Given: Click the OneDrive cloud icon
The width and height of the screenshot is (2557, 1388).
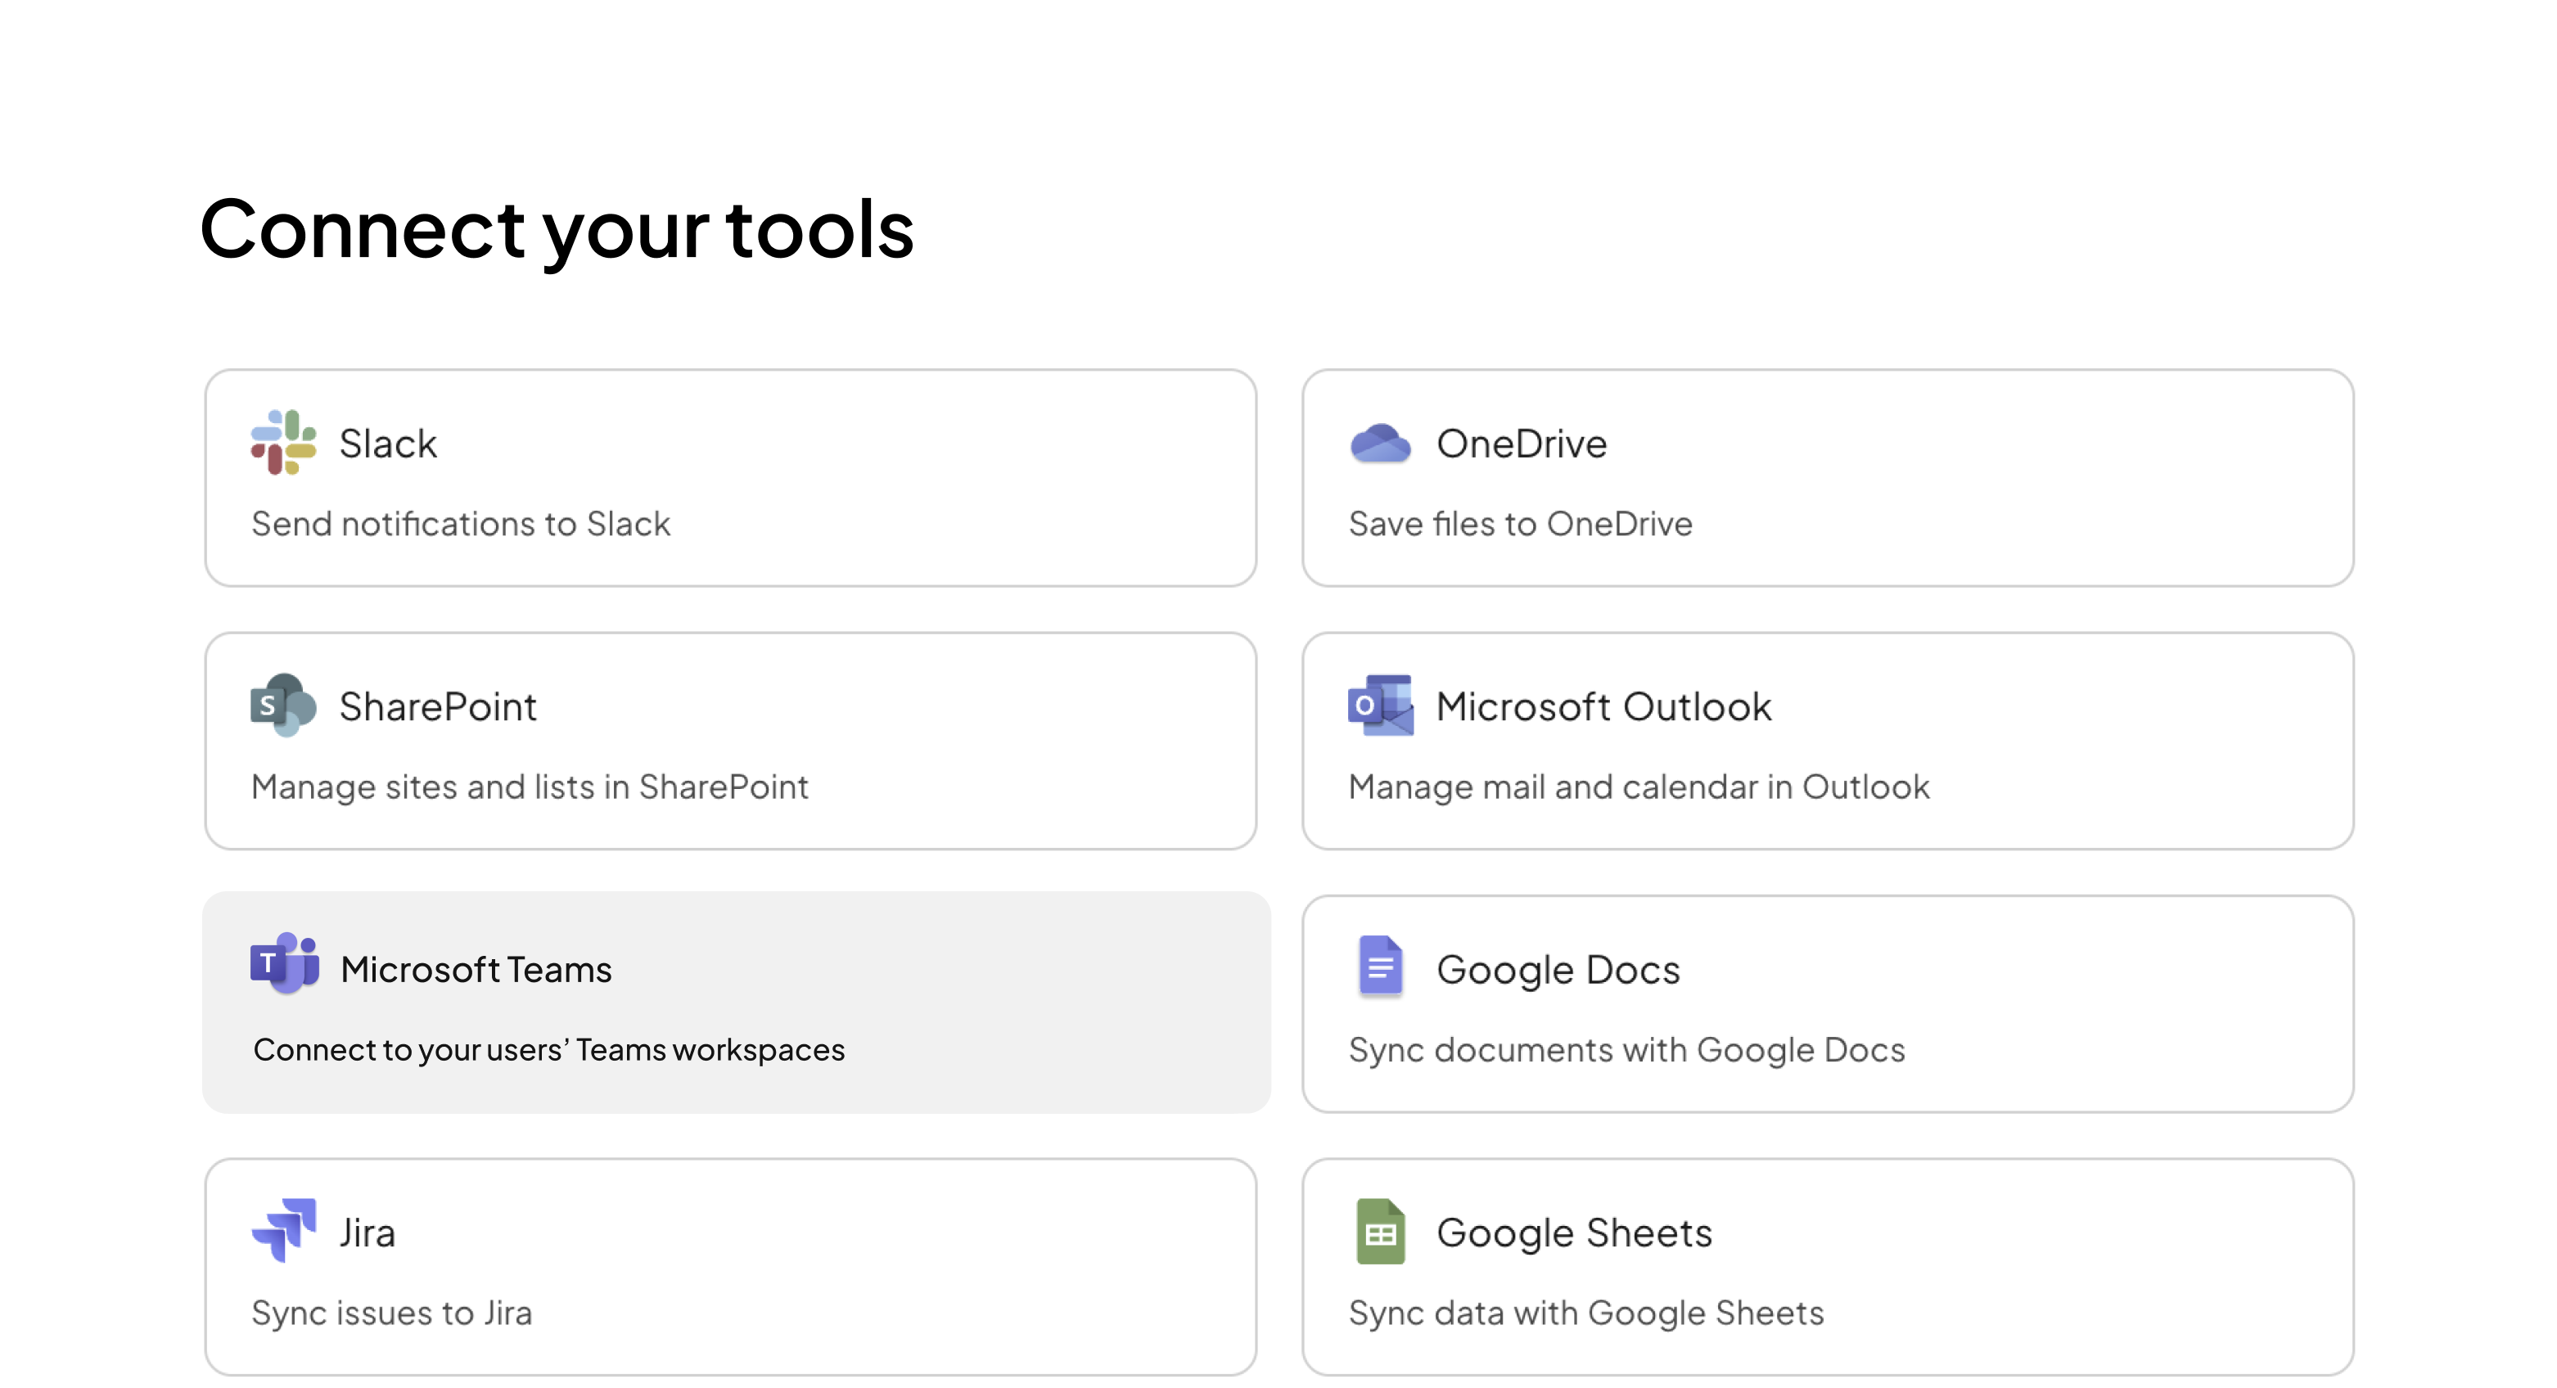Looking at the screenshot, I should [1380, 444].
